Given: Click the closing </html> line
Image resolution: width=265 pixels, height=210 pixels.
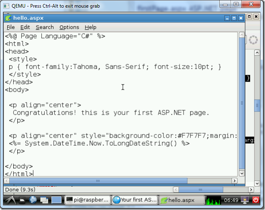Looking at the screenshot, I should (19, 174).
